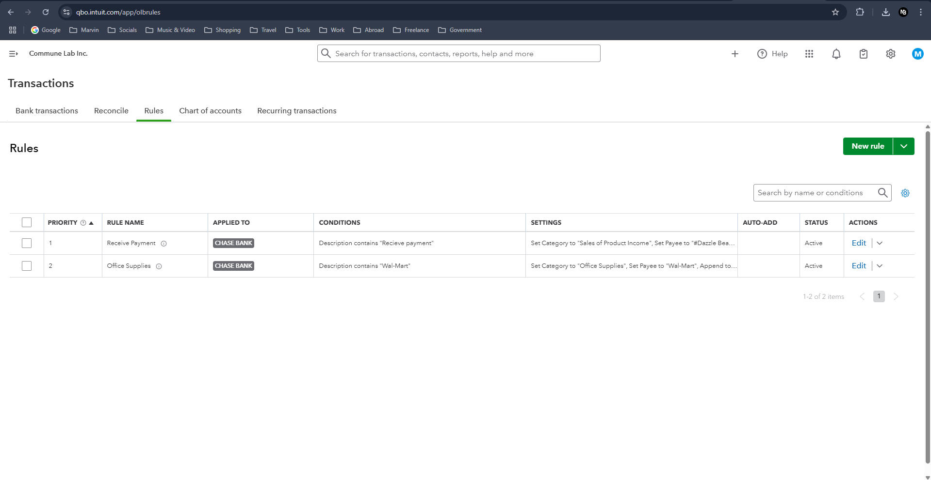Tick the select-all rules checkbox
The image size is (931, 480).
[x=27, y=222]
